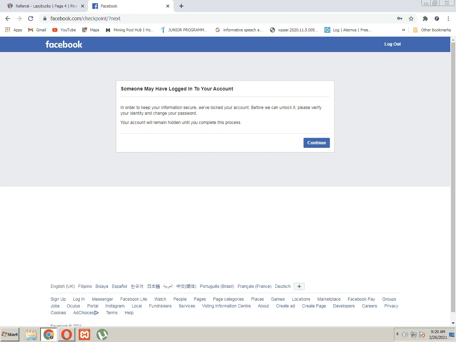Open XAMPP from taskbar
The width and height of the screenshot is (456, 342).
pyautogui.click(x=84, y=335)
